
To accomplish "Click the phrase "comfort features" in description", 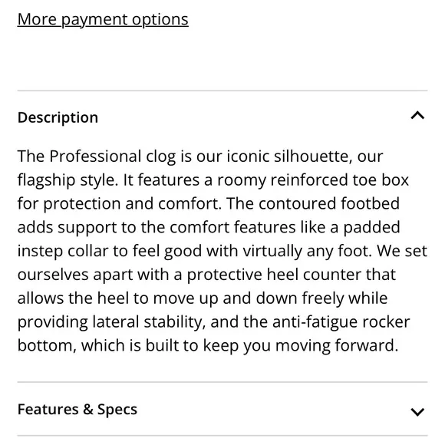I will tap(232, 227).
